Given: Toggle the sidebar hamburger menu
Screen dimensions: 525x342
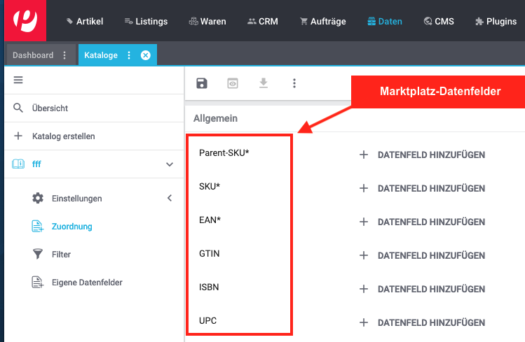Looking at the screenshot, I should [18, 80].
